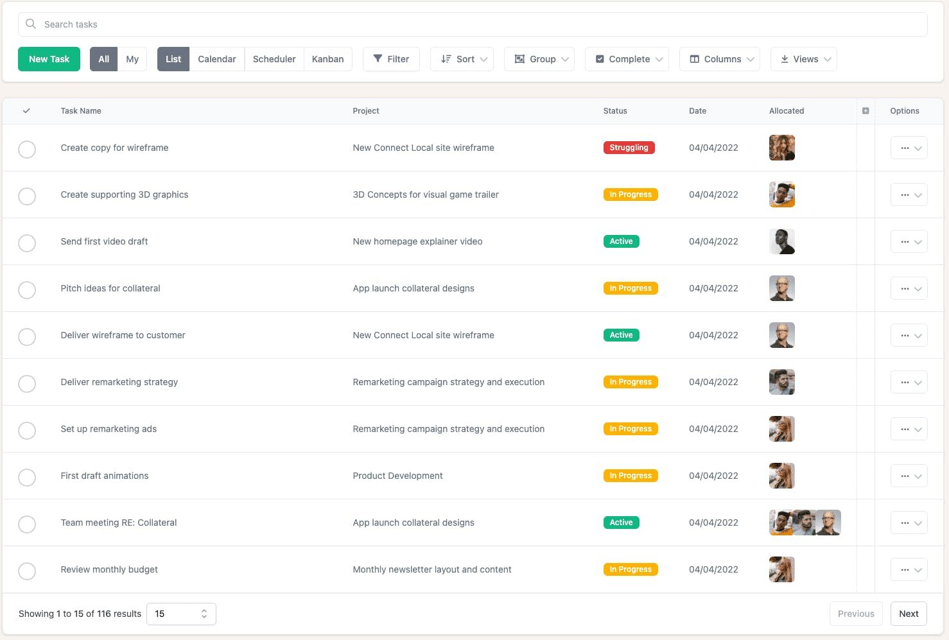The width and height of the screenshot is (949, 640).
Task: Open avatar for Send first video draft
Action: [x=782, y=241]
